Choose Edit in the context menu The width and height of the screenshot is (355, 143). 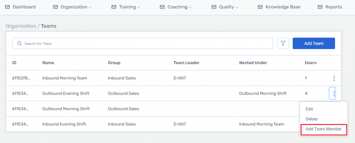(x=309, y=109)
